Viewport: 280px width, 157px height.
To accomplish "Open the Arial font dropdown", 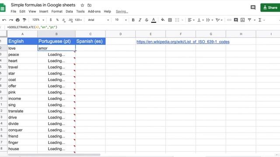I will tap(98, 20).
